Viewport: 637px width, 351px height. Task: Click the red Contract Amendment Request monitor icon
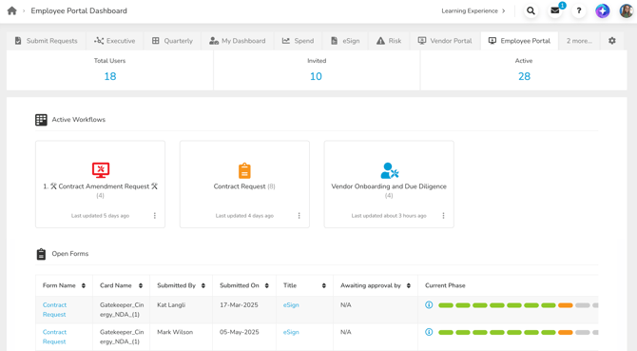[101, 170]
